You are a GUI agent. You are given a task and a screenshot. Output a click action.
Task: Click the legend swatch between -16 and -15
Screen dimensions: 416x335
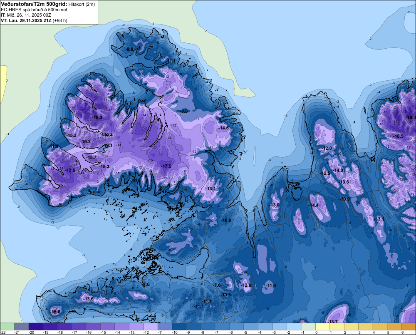(x=93, y=326)
